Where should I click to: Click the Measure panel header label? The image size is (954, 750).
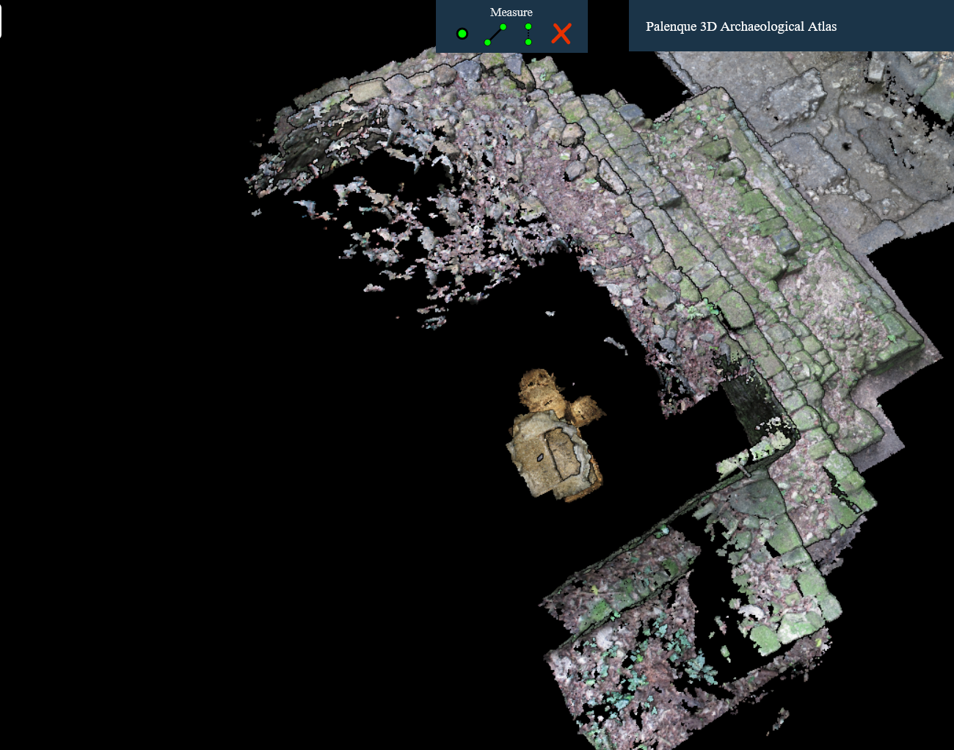[x=511, y=12]
